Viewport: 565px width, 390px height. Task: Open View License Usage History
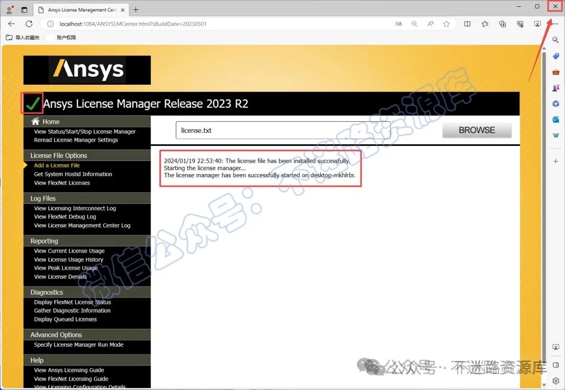69,260
